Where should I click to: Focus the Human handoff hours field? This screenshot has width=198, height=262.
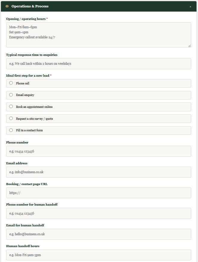[98, 255]
